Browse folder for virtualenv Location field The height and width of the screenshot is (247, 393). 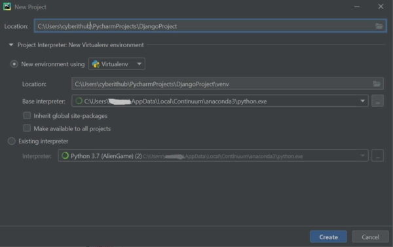[x=377, y=84]
